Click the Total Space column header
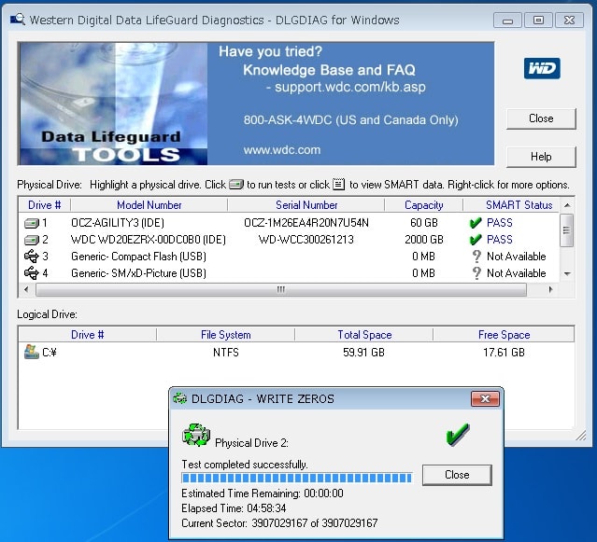The image size is (597, 542). [364, 335]
